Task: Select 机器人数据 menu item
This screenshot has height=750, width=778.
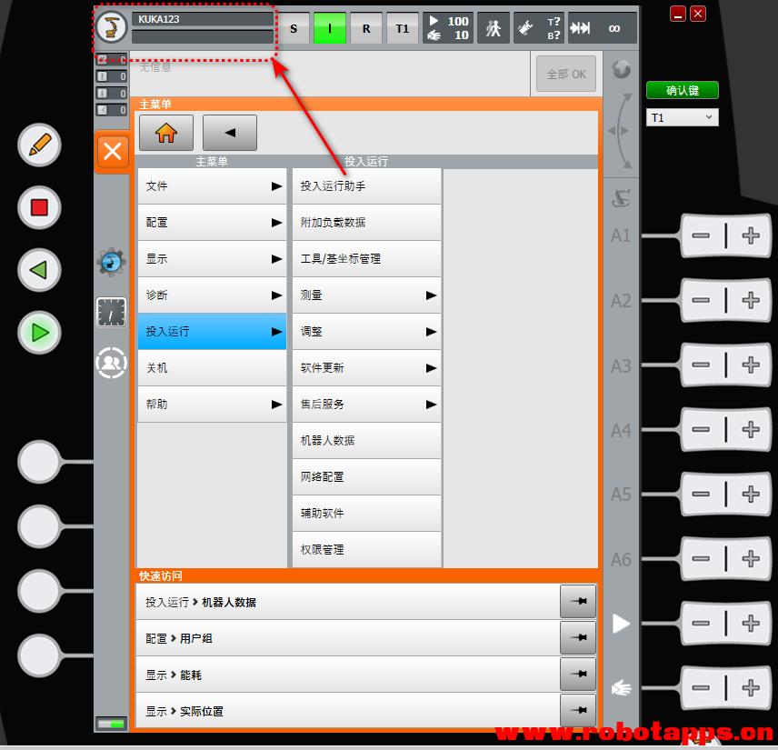Action: click(x=366, y=441)
